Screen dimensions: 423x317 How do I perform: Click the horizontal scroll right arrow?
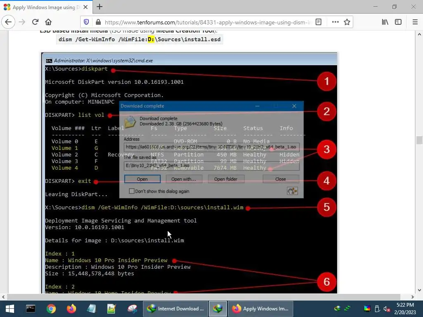click(x=413, y=297)
